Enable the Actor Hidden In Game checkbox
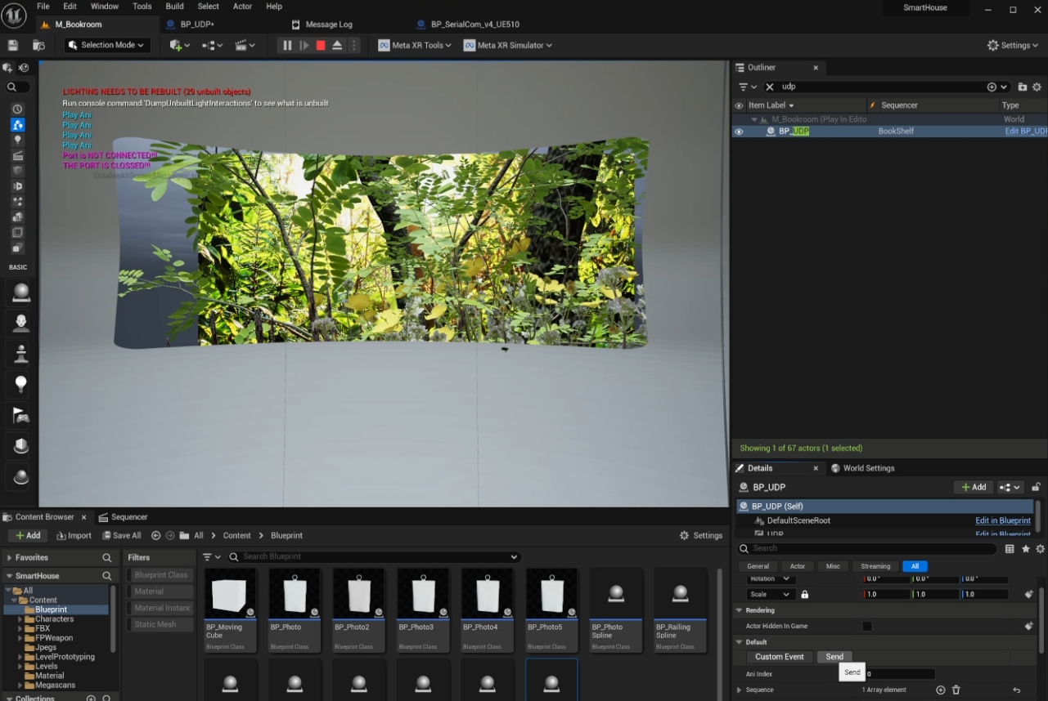Viewport: 1048px width, 701px height. point(867,627)
